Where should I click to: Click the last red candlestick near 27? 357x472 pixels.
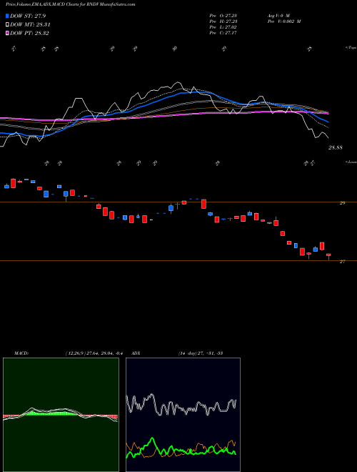(328, 256)
